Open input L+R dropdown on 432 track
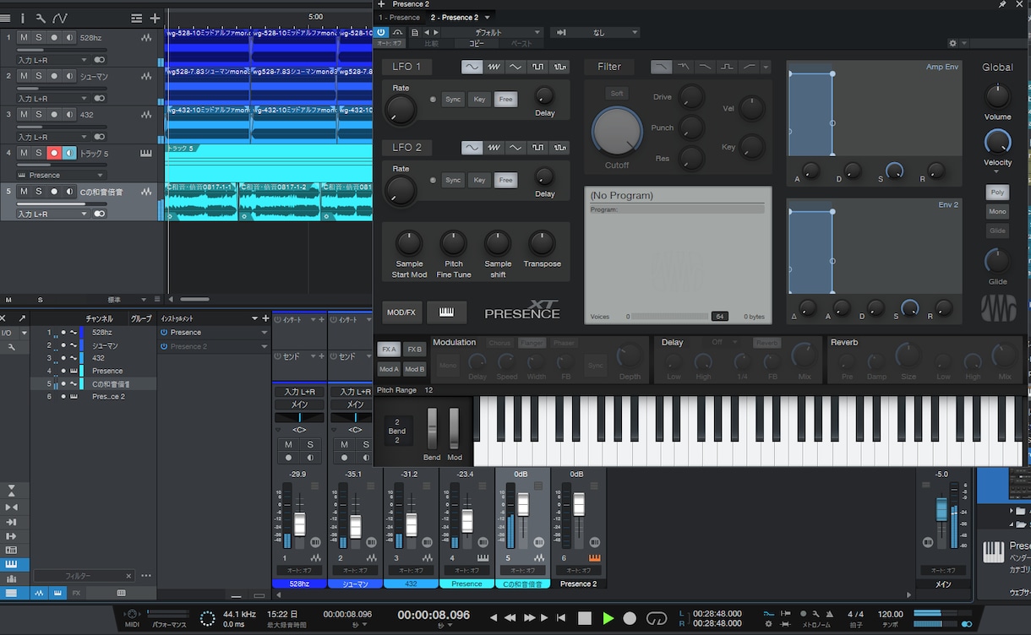 [x=52, y=137]
